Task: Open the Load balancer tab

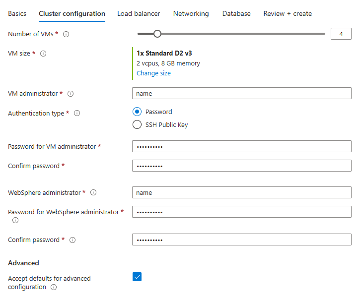Action: [x=139, y=14]
